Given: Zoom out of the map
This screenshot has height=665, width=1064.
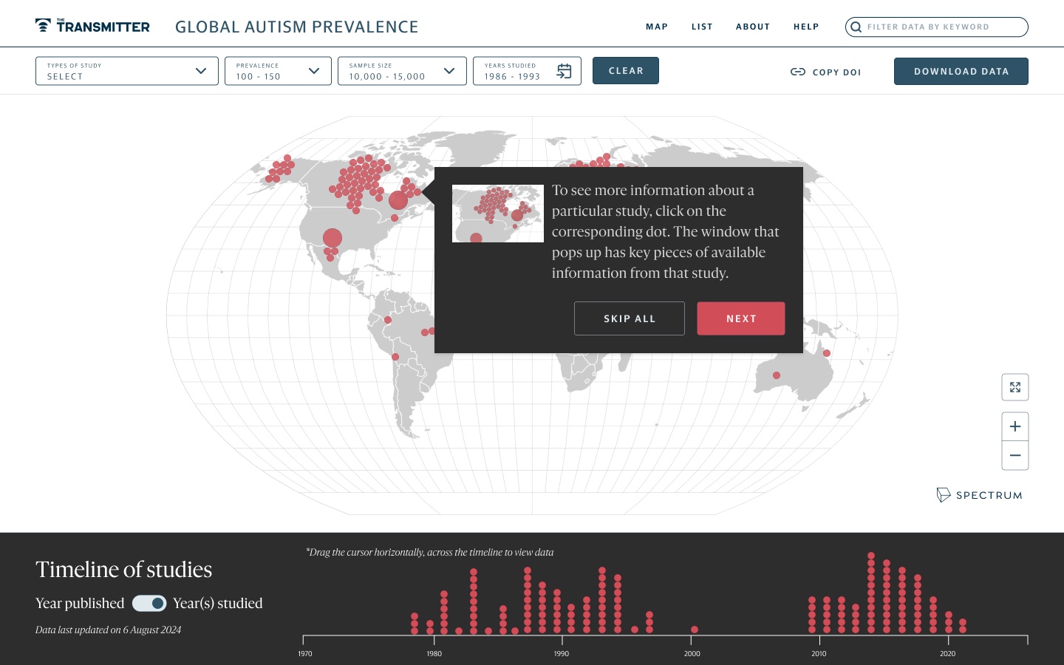Looking at the screenshot, I should coord(1015,455).
